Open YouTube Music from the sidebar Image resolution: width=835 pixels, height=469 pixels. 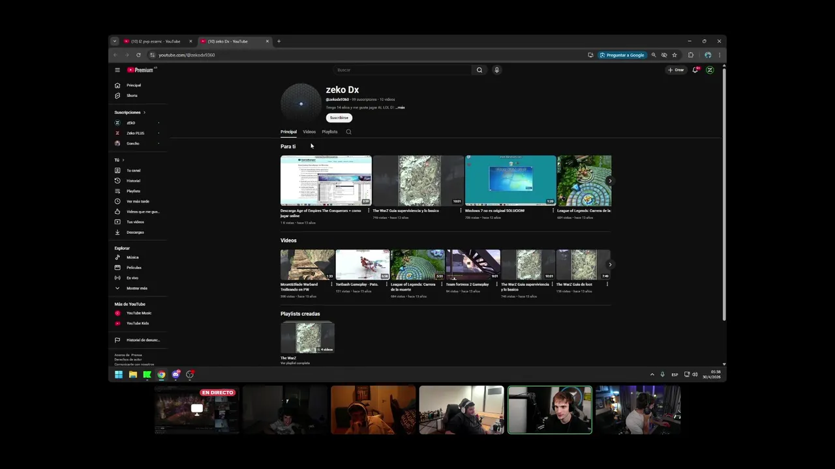pos(139,313)
